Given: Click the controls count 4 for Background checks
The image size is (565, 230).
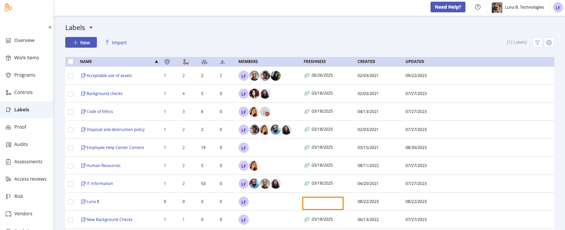Looking at the screenshot, I should click(x=183, y=94).
